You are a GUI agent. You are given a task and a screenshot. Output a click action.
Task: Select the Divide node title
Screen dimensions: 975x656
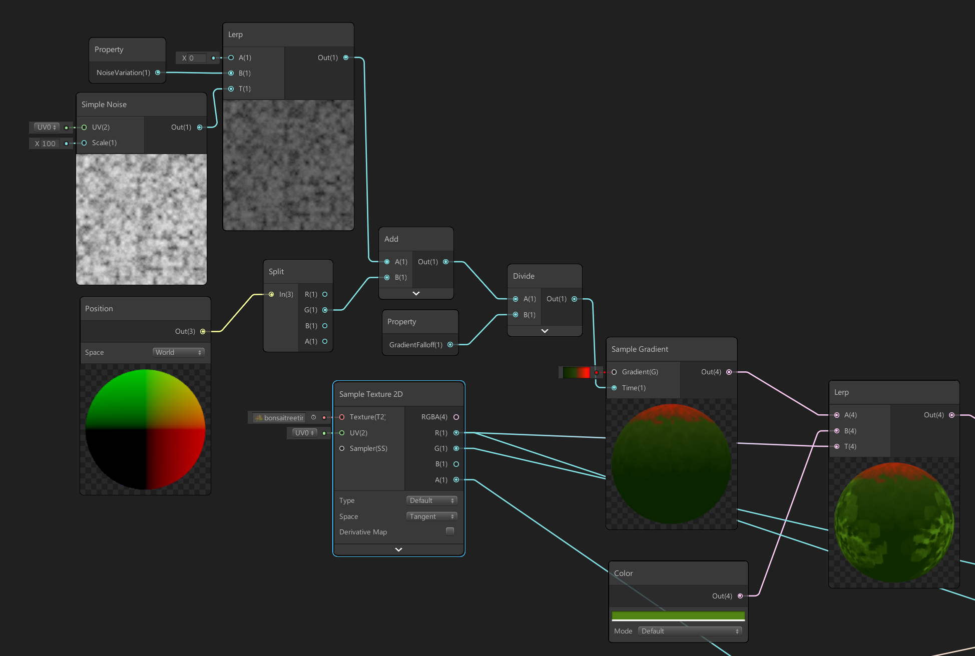point(524,276)
